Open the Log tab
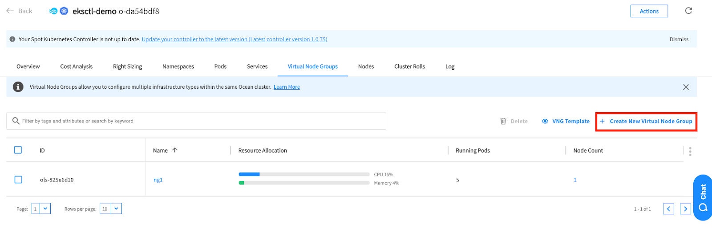Image resolution: width=712 pixels, height=228 pixels. (x=450, y=67)
